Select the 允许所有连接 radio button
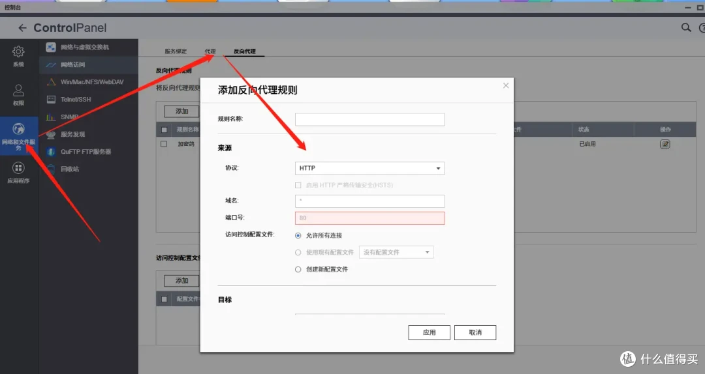Screen dimensions: 705x374 click(x=298, y=235)
